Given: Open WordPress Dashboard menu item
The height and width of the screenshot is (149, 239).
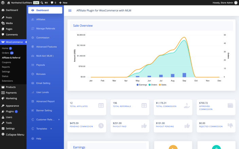Looking at the screenshot, I should 13,10.
